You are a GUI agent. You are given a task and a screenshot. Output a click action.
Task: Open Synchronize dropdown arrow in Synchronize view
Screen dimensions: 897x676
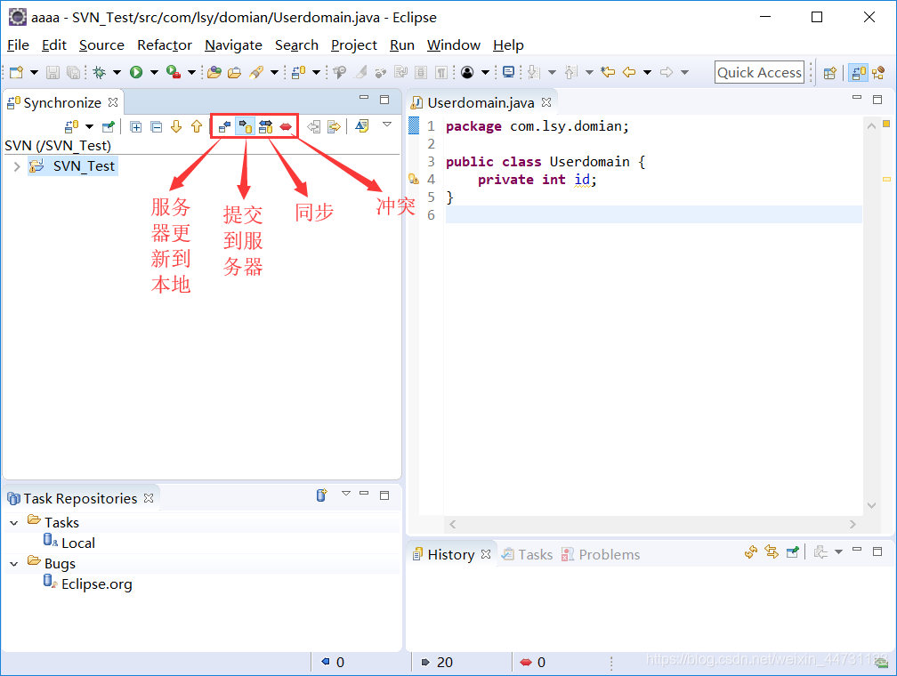(x=89, y=126)
